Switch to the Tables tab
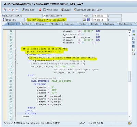This screenshot has height=127, width=137. point(83,24)
